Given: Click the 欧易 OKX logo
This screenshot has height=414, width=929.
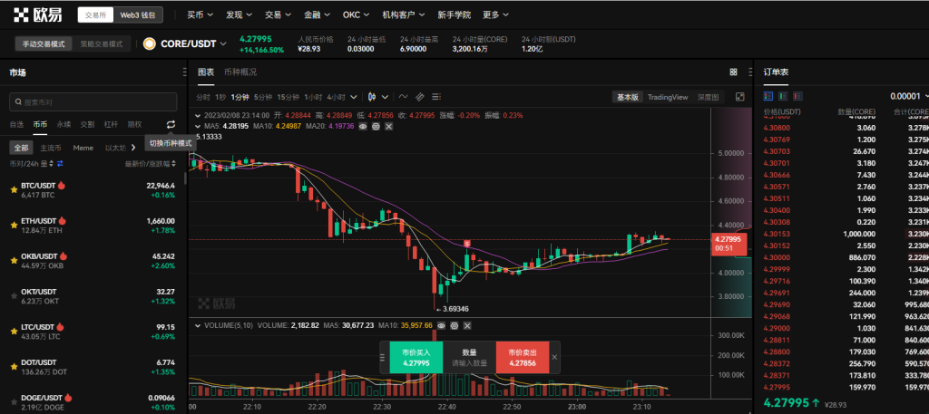Looking at the screenshot, I should point(37,14).
